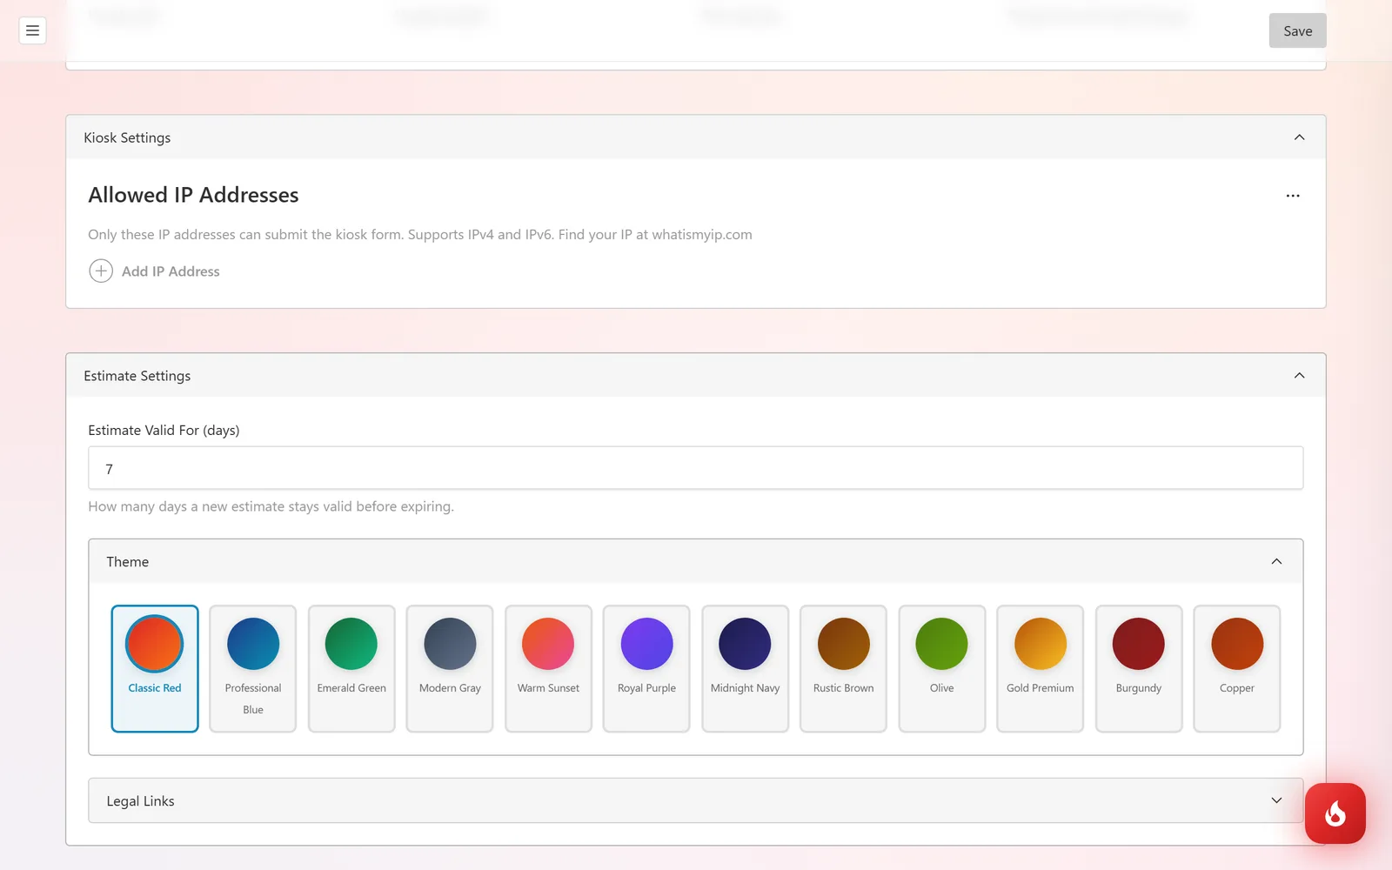Click the Kiosk Settings header title
Image resolution: width=1392 pixels, height=870 pixels.
127,137
